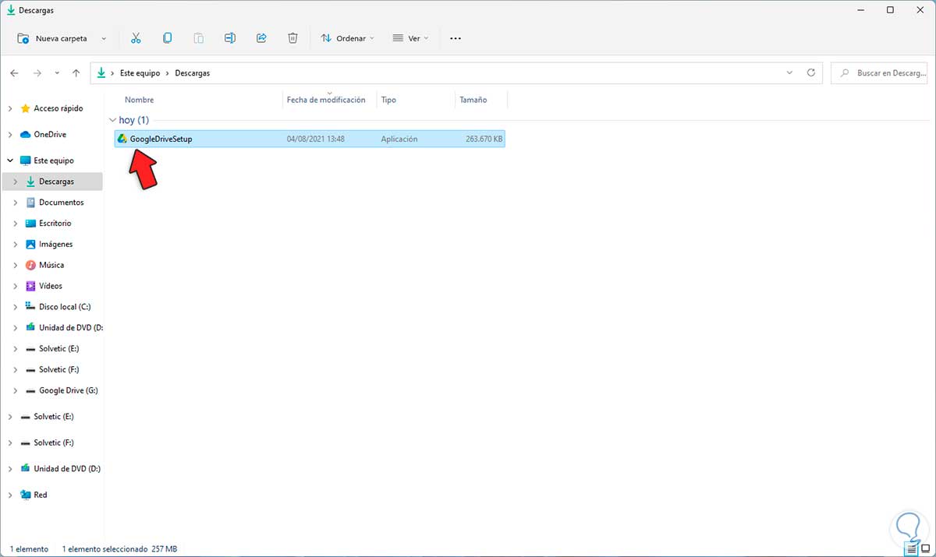The image size is (936, 557).
Task: Click the 263.670 KB size cell
Action: 484,139
